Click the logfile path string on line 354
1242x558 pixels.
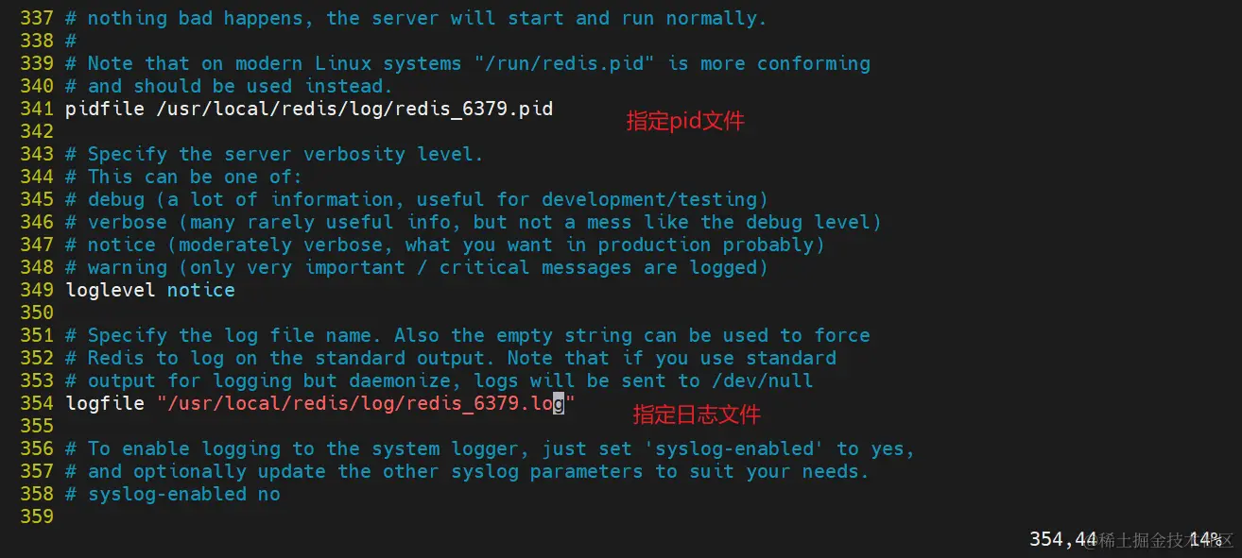(366, 404)
